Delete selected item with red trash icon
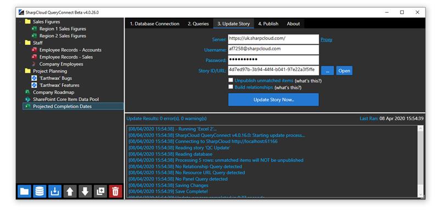This screenshot has height=210, width=439. [x=115, y=191]
